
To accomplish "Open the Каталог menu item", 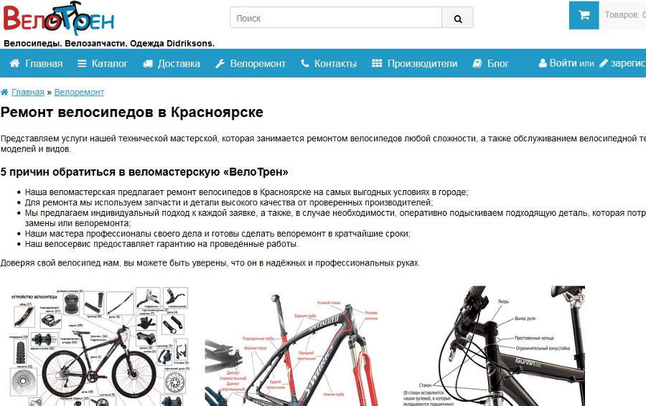I will point(109,64).
